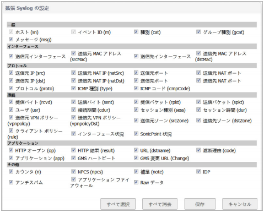Toggle 送信パケット (spkt) checkbox
This screenshot has width=264, height=213.
[x=198, y=102]
